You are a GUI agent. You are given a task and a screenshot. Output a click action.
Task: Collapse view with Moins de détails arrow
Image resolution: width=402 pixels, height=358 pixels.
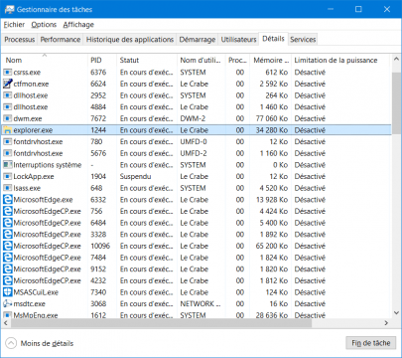(x=11, y=343)
